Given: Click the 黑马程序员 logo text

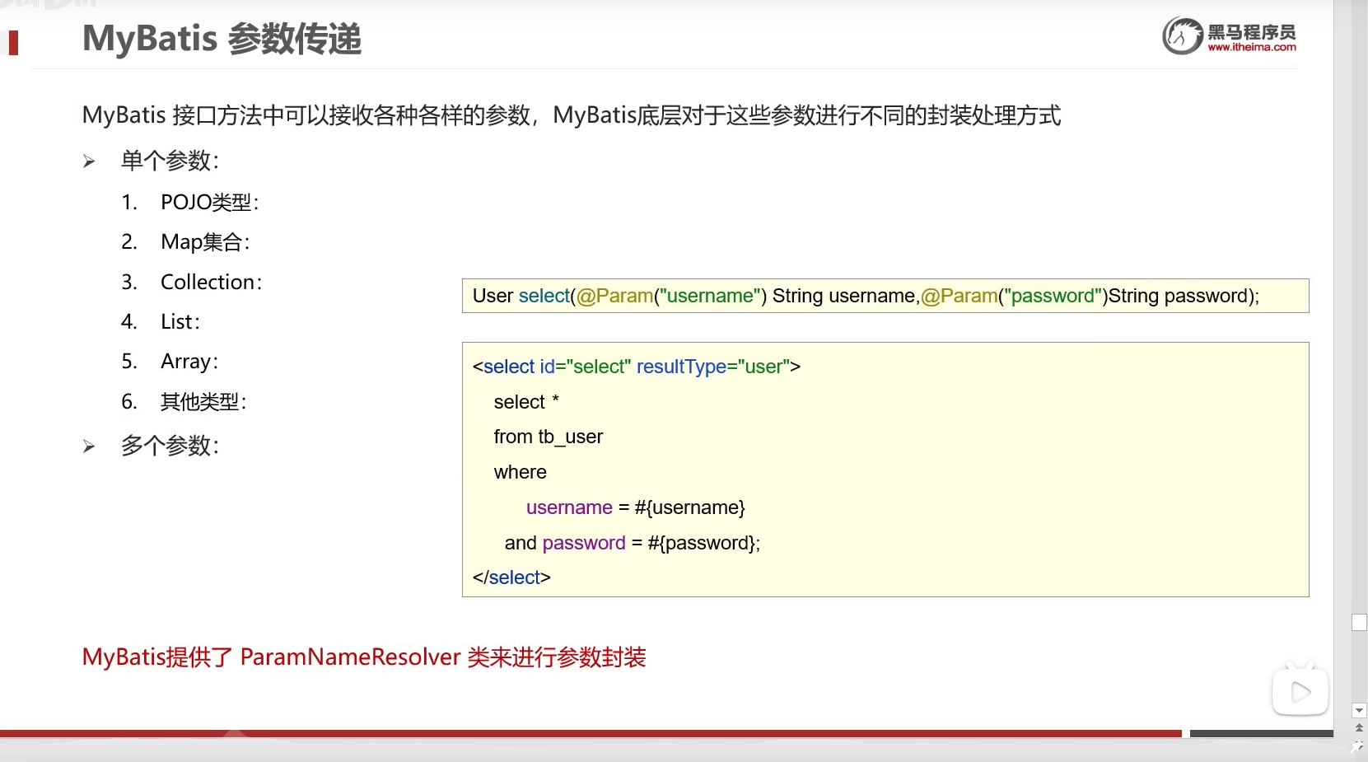Looking at the screenshot, I should (x=1252, y=32).
